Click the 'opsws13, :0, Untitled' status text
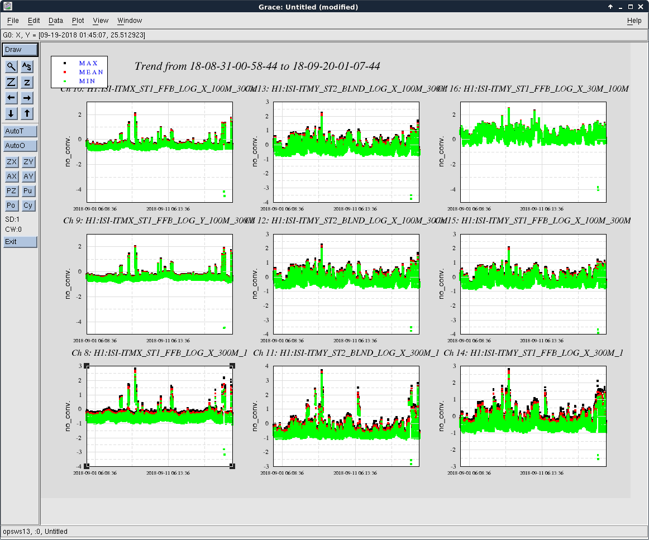 [x=35, y=531]
